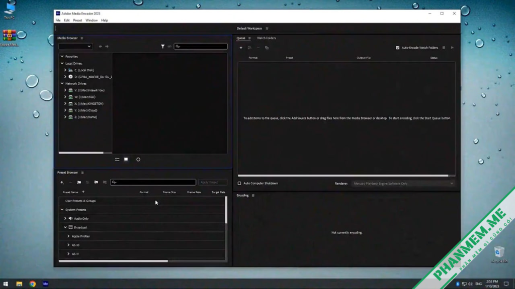Switch to the Watch Folders tab

[x=266, y=38]
